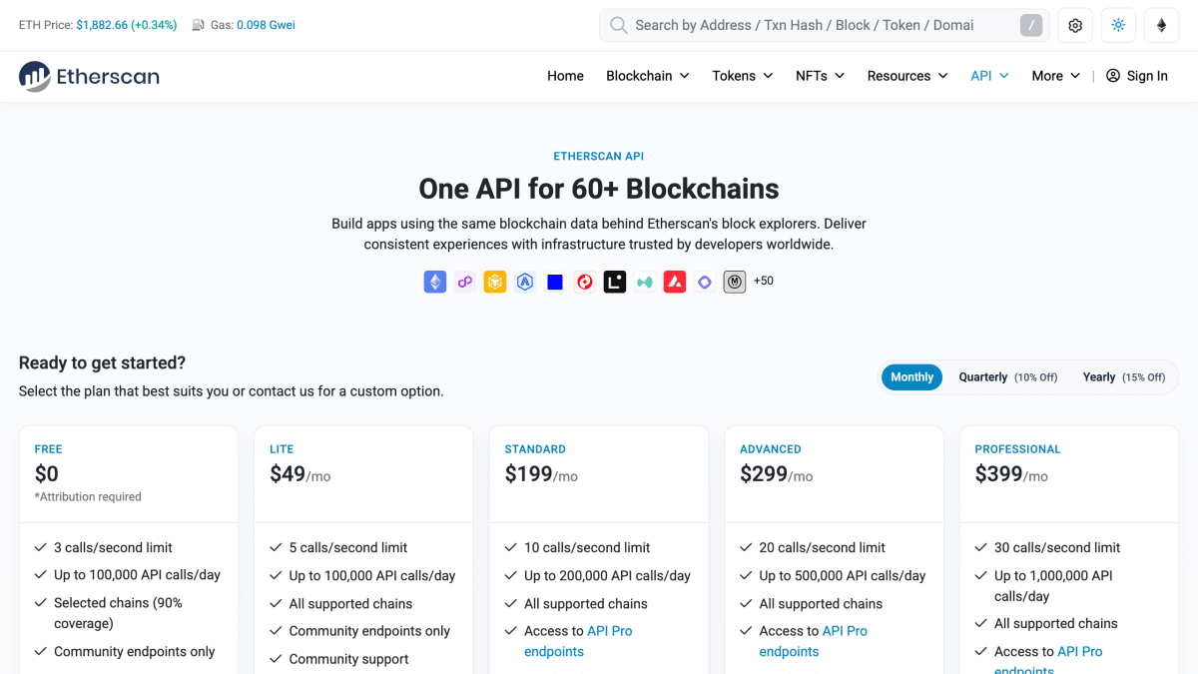This screenshot has width=1198, height=674.
Task: Click the Ethereum chain icon
Action: [x=434, y=282]
